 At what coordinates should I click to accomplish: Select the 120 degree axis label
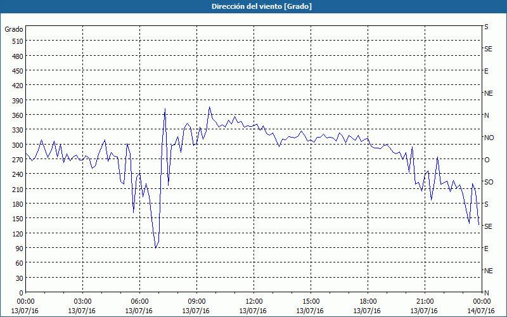pos(18,233)
